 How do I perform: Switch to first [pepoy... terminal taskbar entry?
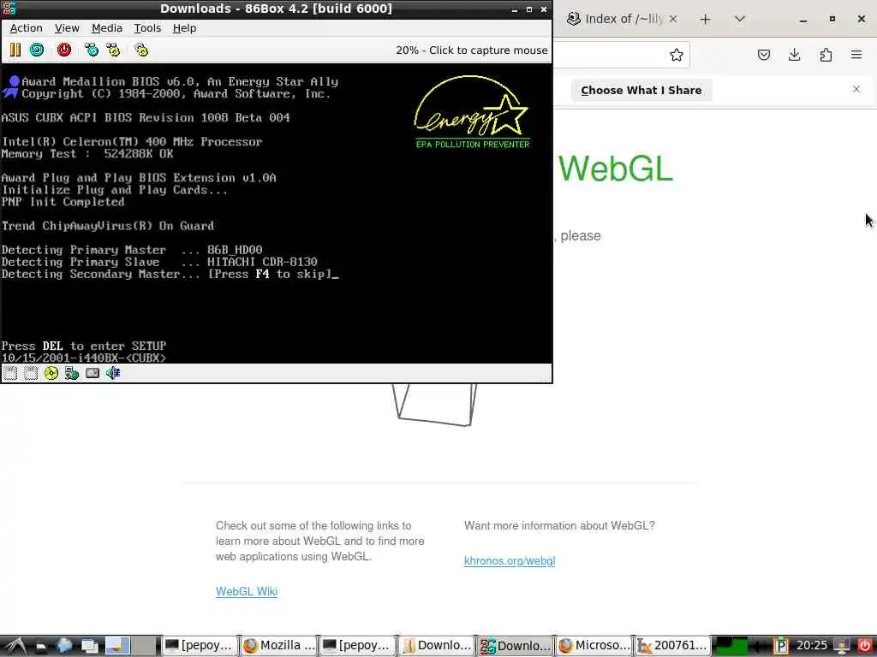[x=199, y=646]
